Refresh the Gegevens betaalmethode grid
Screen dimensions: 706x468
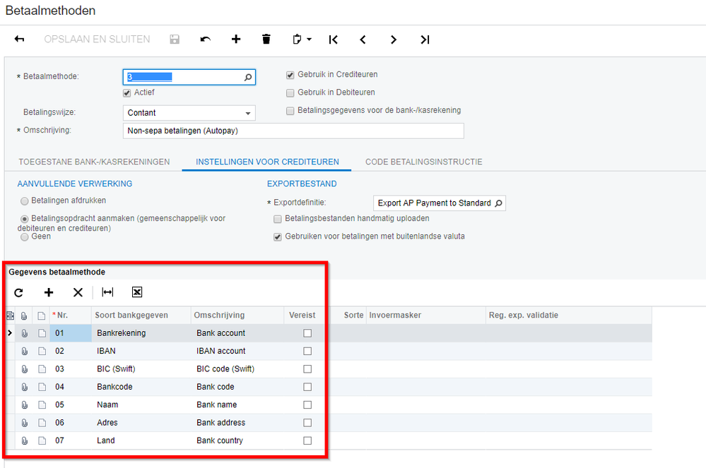[x=18, y=293]
